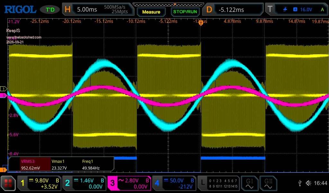
Task: Open delay D -5.122ms settings
Action: tap(233, 9)
